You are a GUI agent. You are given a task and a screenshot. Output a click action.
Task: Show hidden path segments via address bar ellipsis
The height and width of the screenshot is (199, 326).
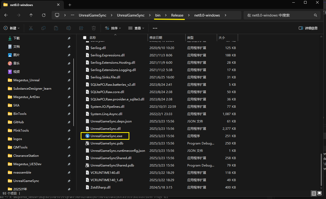coord(73,15)
